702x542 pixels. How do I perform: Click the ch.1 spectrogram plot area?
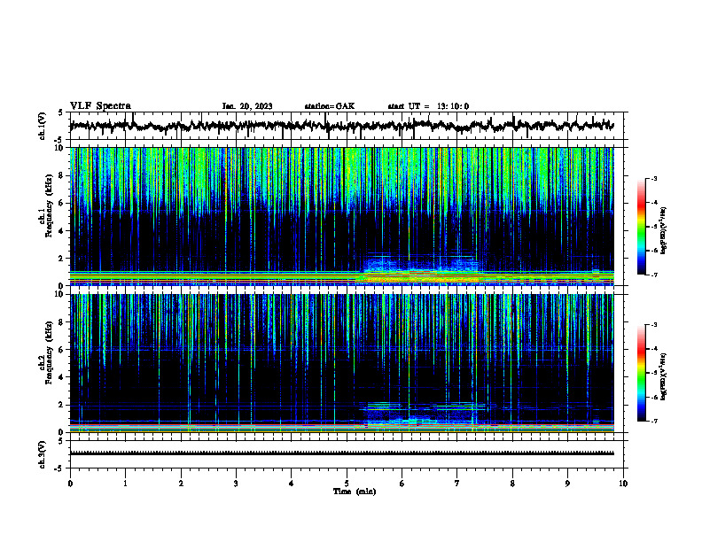(347, 216)
